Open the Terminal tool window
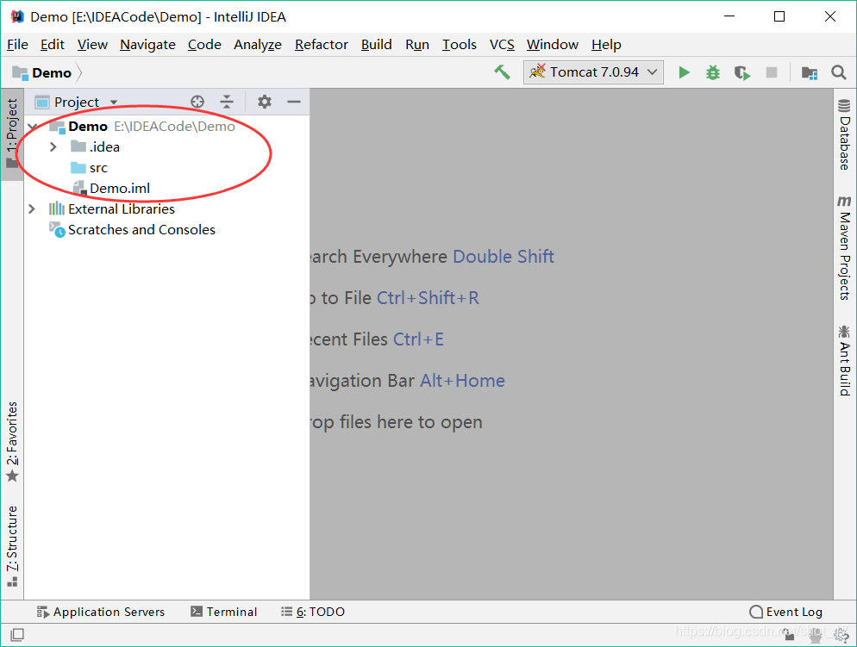Image resolution: width=857 pixels, height=647 pixels. [224, 612]
